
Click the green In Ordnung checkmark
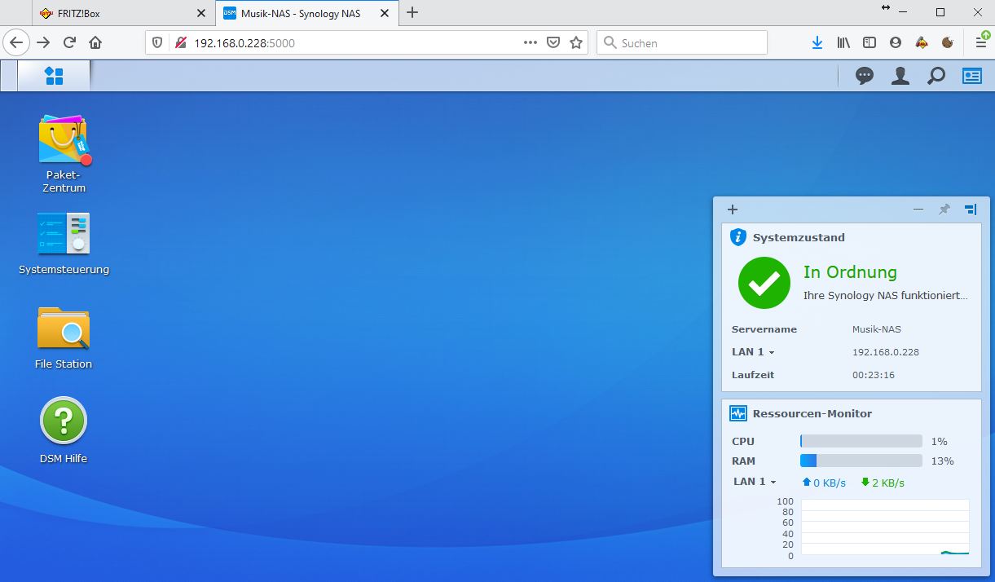click(x=764, y=283)
